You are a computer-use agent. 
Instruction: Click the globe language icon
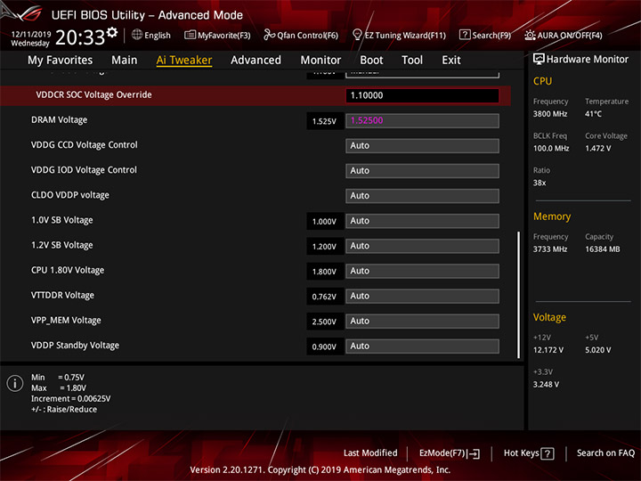137,35
